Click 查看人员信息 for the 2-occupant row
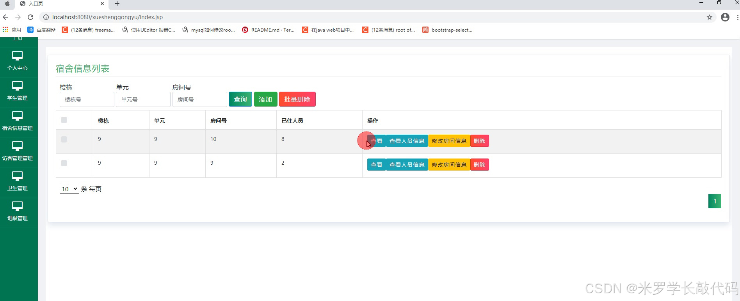 [x=407, y=165]
